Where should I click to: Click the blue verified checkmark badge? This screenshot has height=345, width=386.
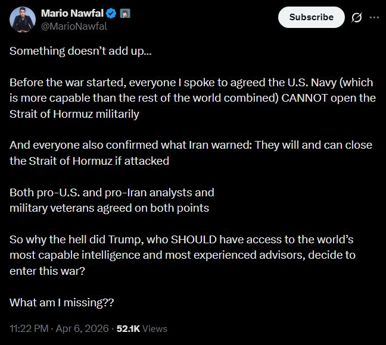click(111, 13)
